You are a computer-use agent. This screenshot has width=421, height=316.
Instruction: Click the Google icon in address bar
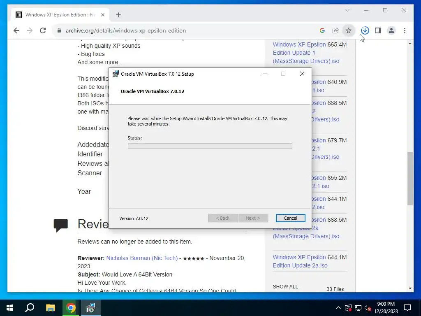[x=322, y=30]
